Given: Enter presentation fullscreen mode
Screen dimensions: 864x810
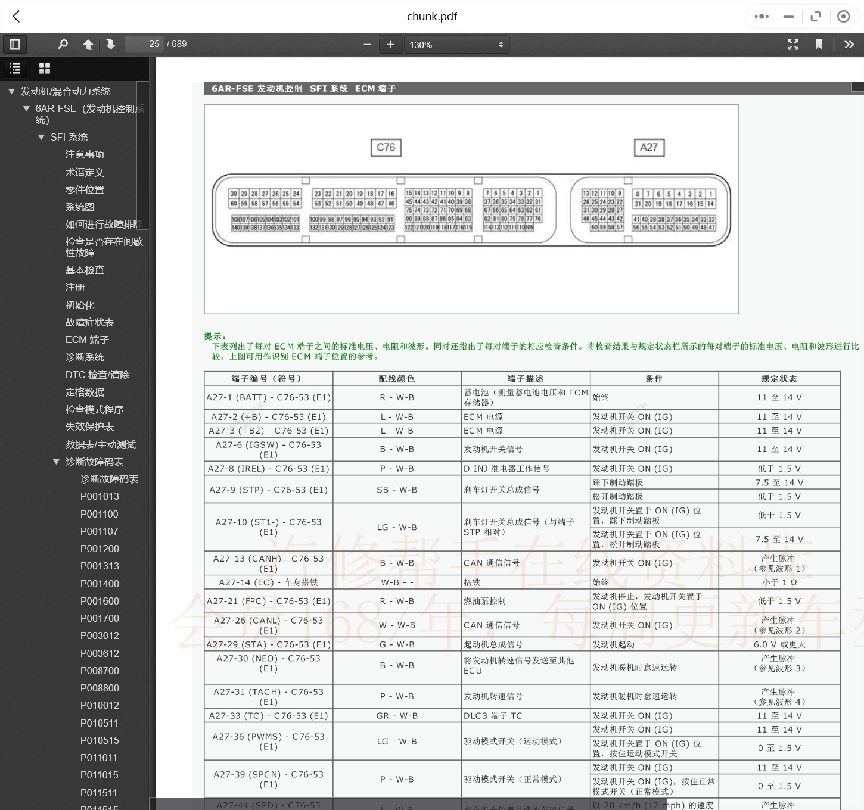Looking at the screenshot, I should [793, 45].
